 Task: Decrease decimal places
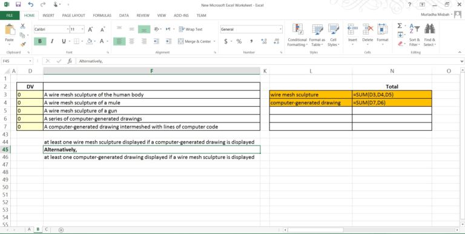276,41
